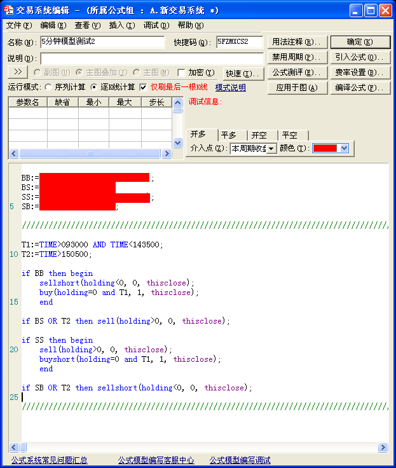Select the 副图 radio button
396x468 pixels.
click(x=38, y=72)
